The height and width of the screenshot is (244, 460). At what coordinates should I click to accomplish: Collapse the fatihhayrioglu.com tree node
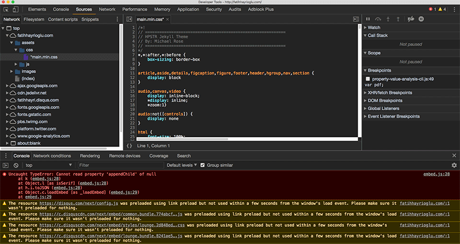click(7, 36)
